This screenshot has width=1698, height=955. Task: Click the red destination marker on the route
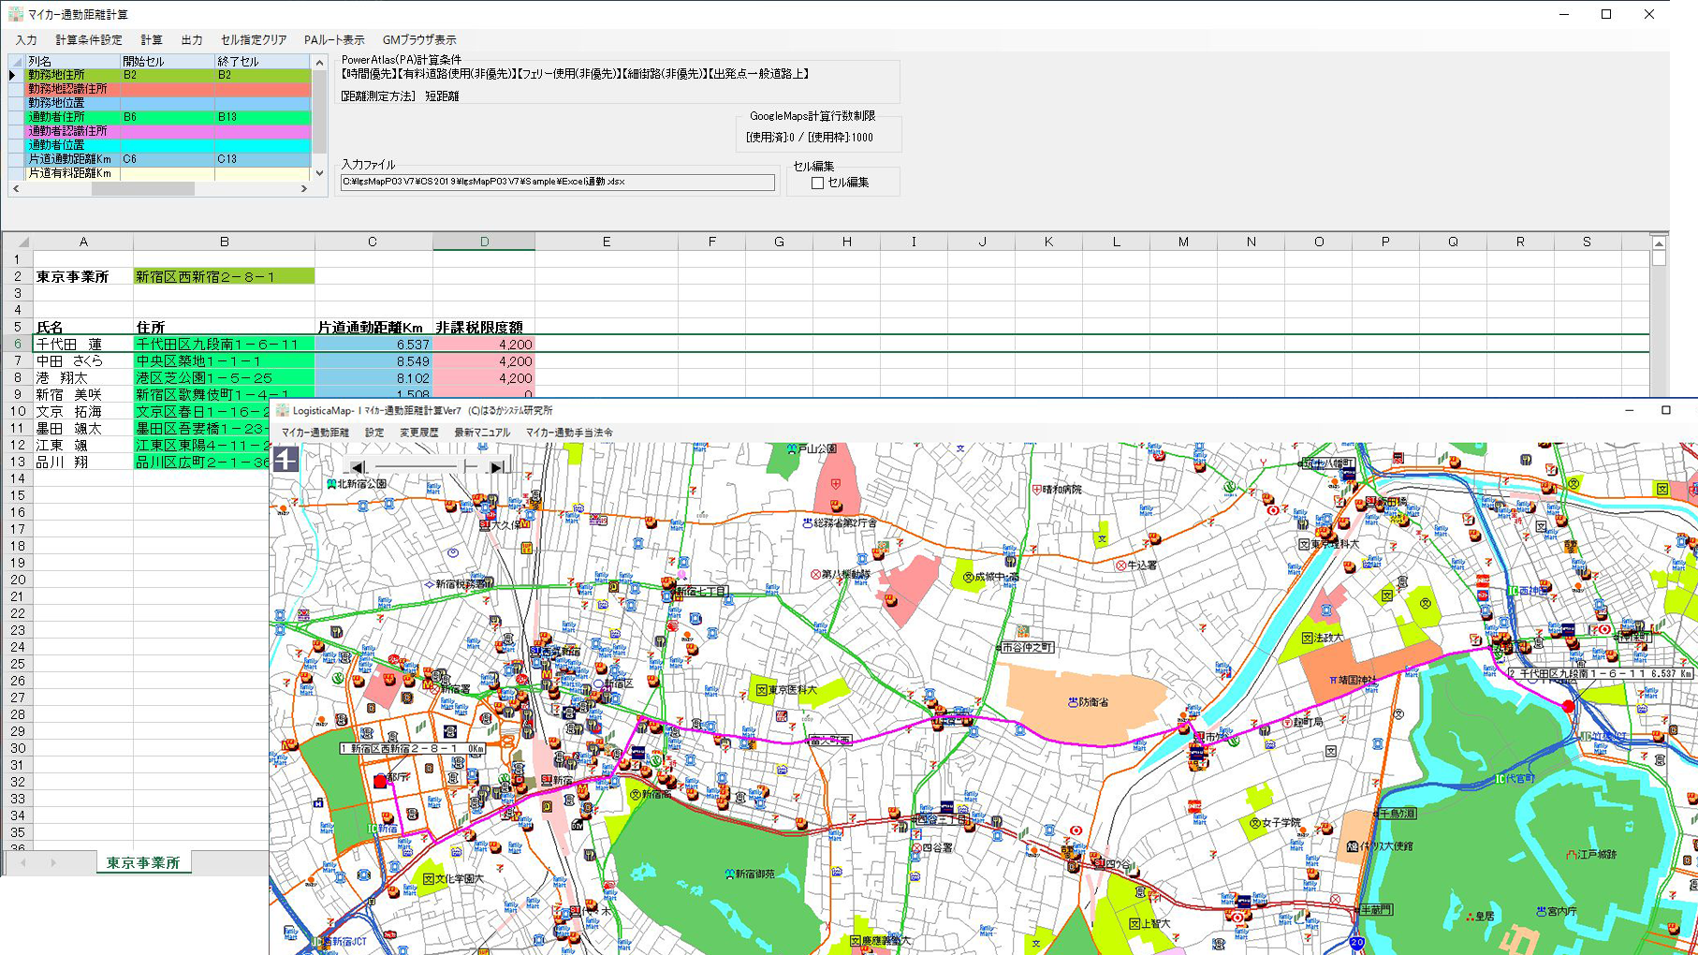1569,706
